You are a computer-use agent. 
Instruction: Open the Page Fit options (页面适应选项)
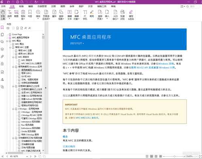click(46, 15)
